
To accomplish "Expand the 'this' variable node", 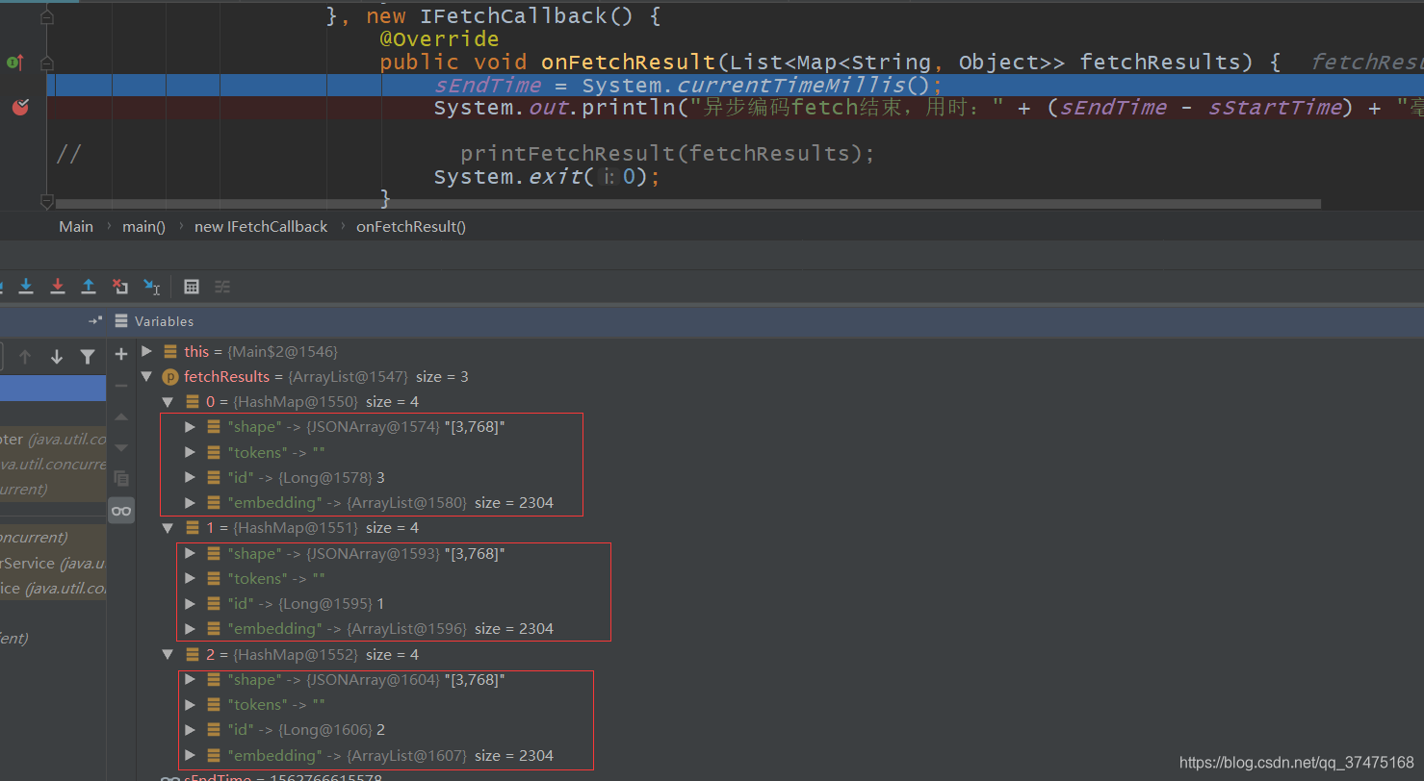I will click(147, 351).
